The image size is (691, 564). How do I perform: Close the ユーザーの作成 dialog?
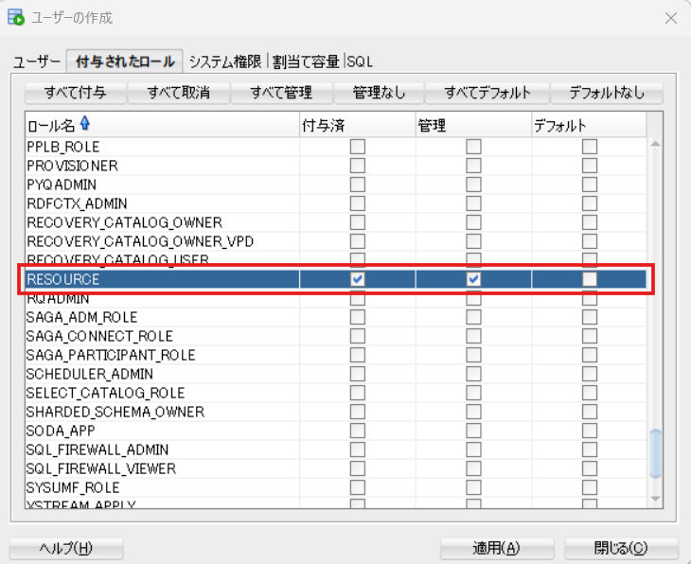coord(671,18)
